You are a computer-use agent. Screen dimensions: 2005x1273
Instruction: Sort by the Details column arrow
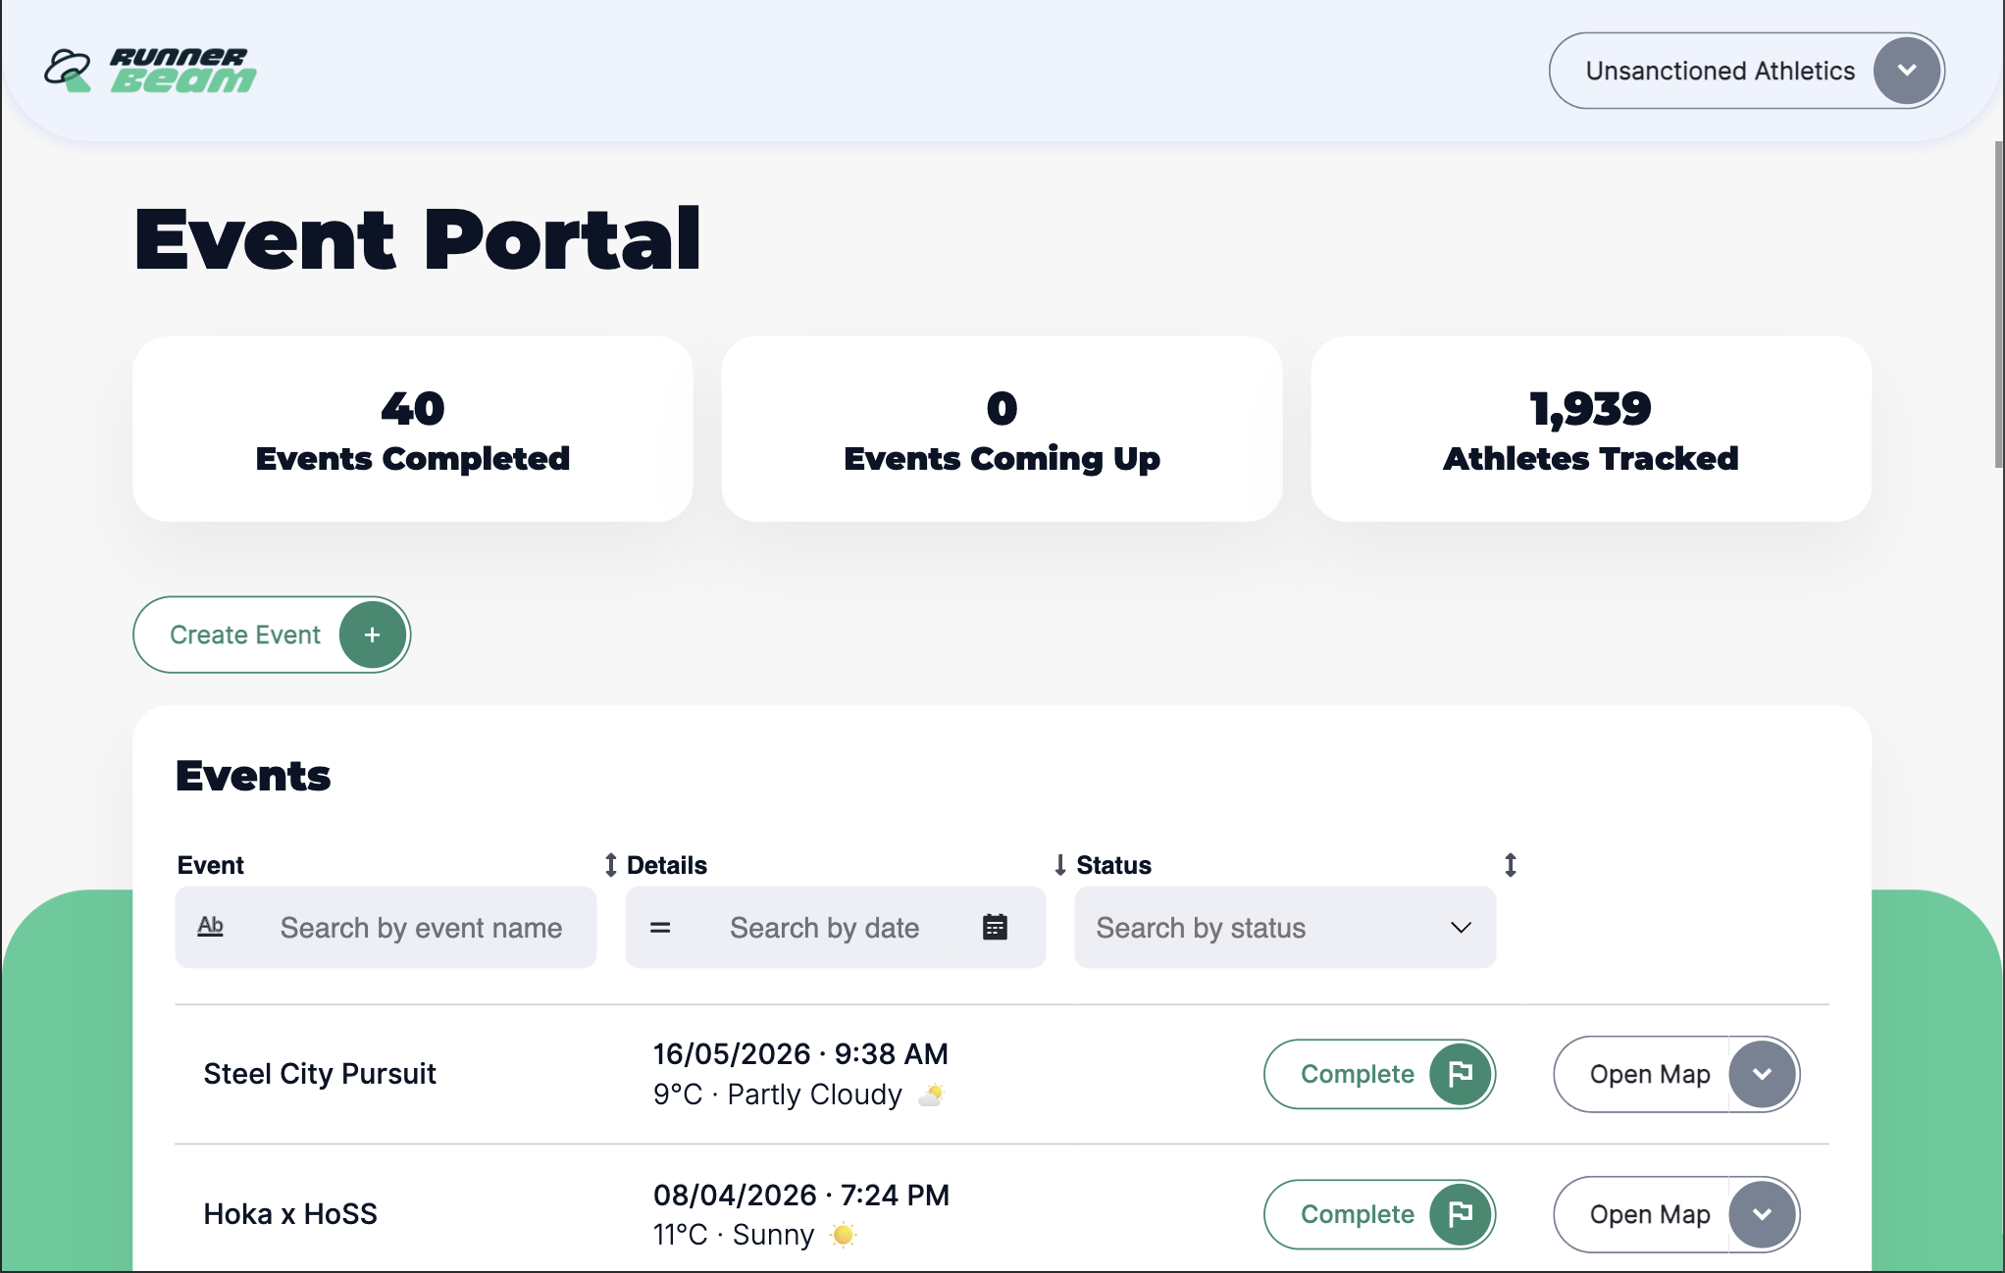1060,865
